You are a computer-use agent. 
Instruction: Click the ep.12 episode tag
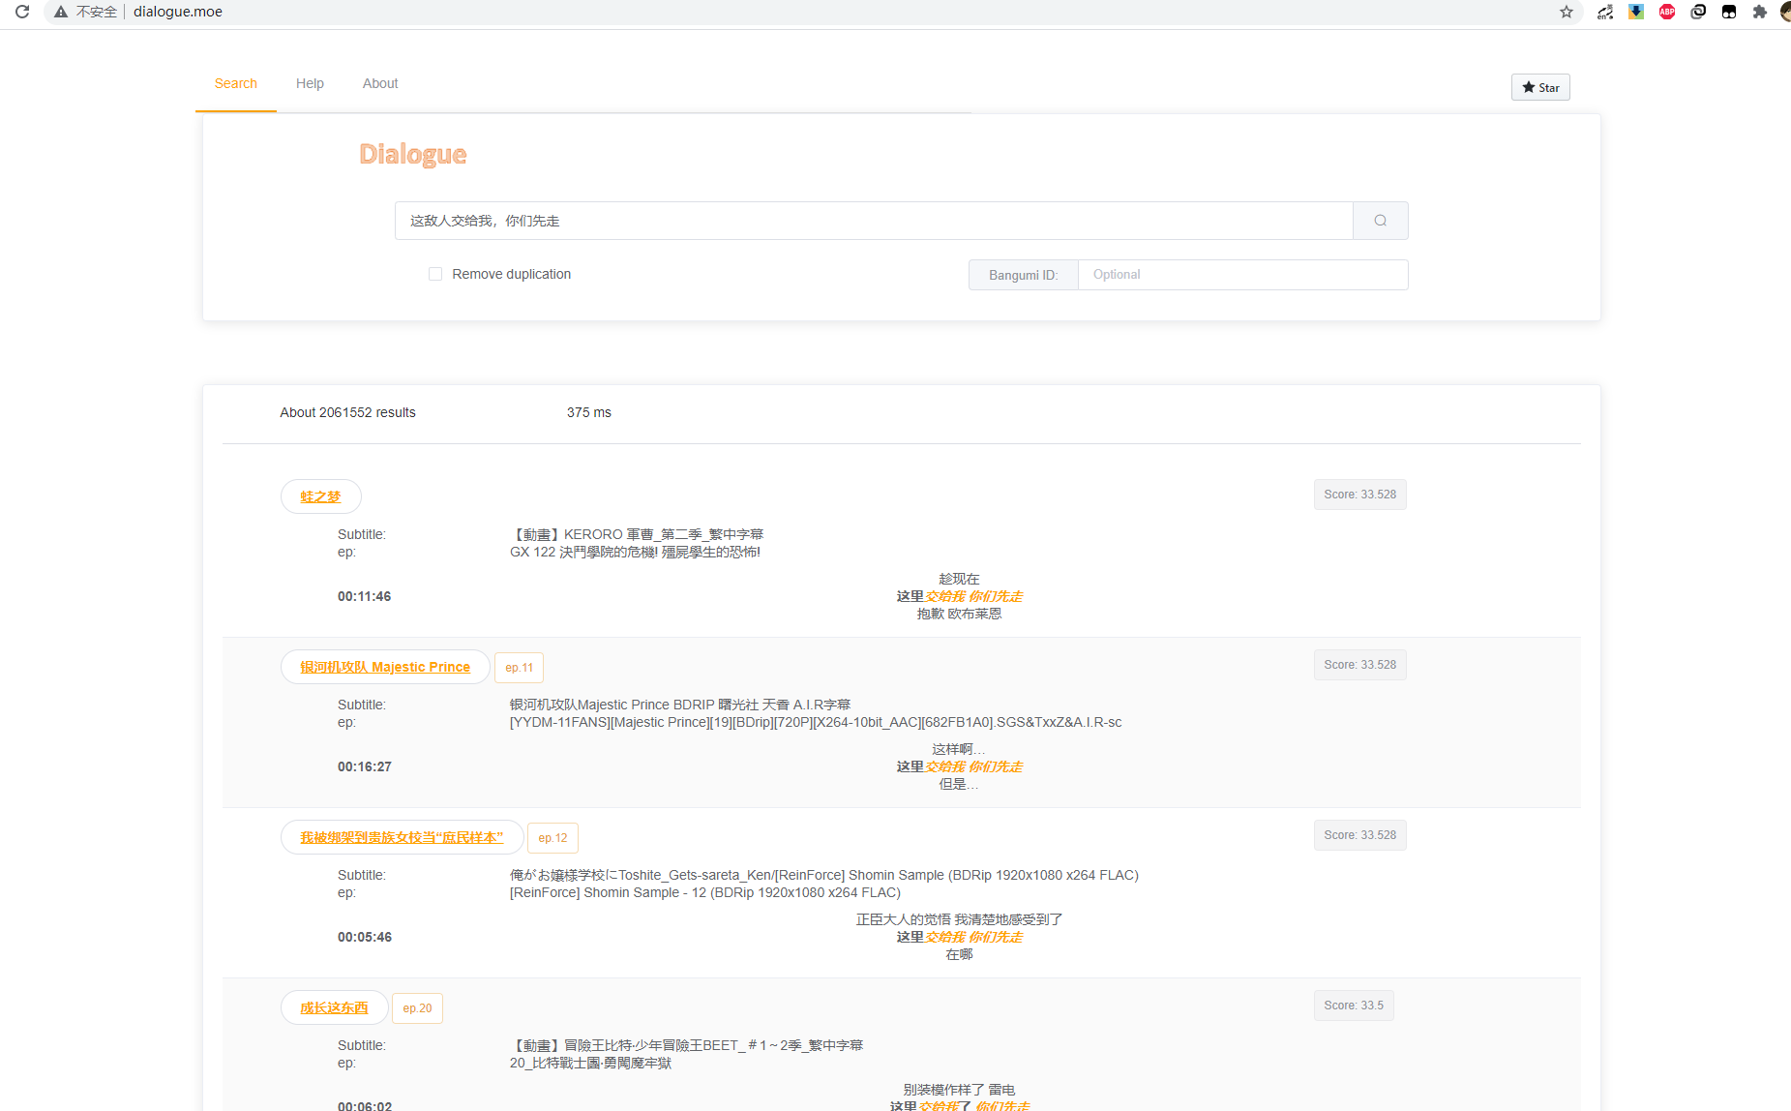coord(552,838)
